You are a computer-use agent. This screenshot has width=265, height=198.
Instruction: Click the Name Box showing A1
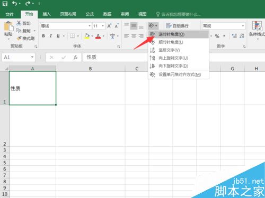[x=19, y=58]
